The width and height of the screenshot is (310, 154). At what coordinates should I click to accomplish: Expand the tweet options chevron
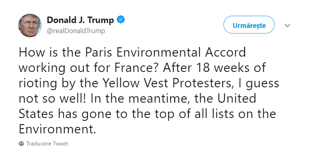pyautogui.click(x=287, y=25)
